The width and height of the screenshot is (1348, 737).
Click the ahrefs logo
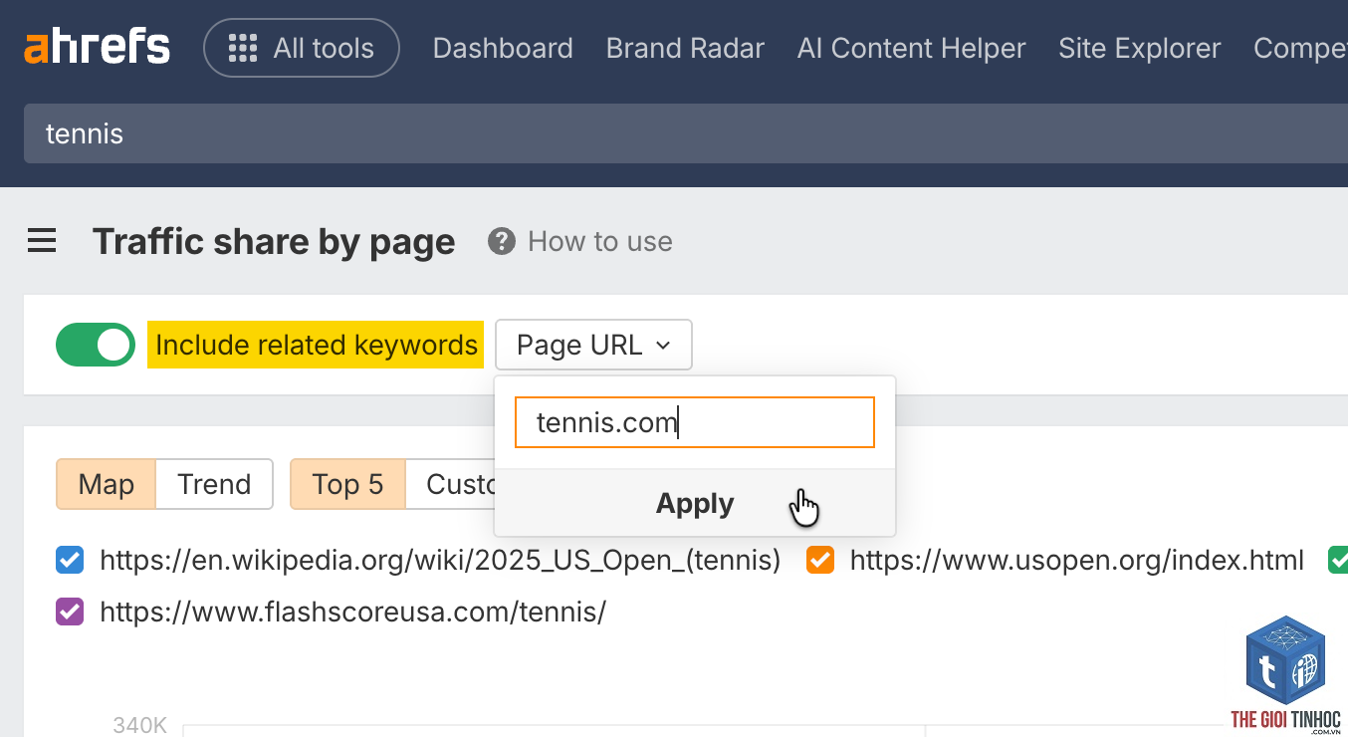[97, 48]
